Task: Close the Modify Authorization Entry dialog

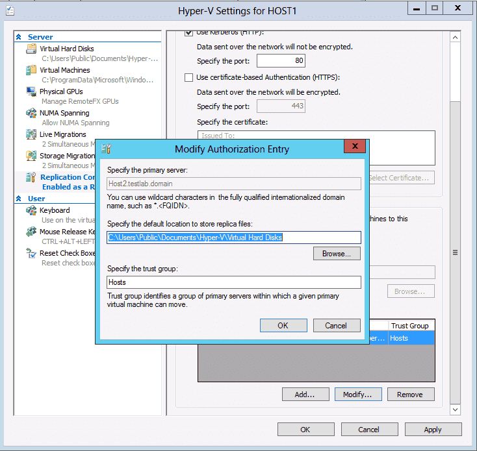Action: pos(355,146)
